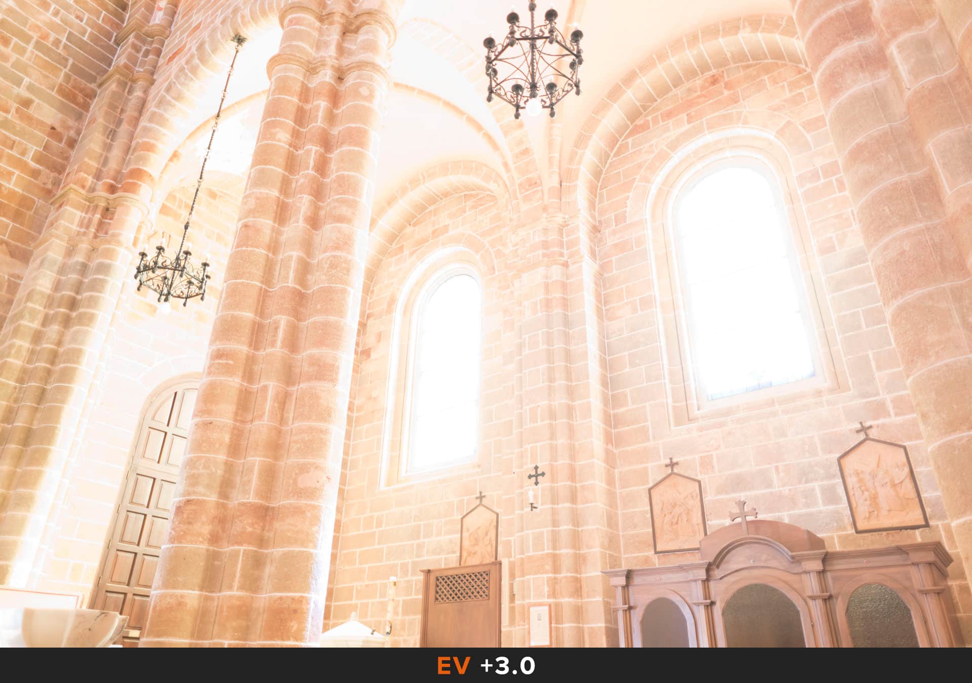Viewport: 972px width, 683px height.
Task: Click the relief panel above lattice cabinet
Action: [x=479, y=535]
